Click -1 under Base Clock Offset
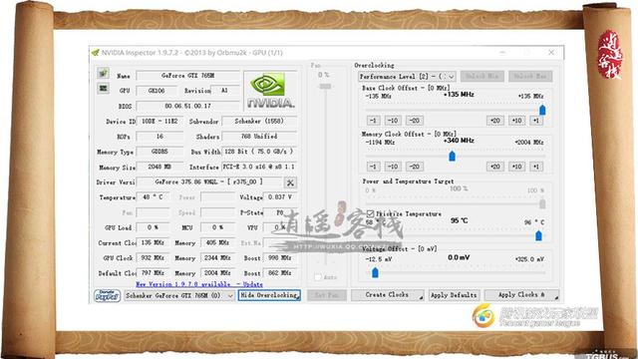The image size is (638, 359). (373, 121)
